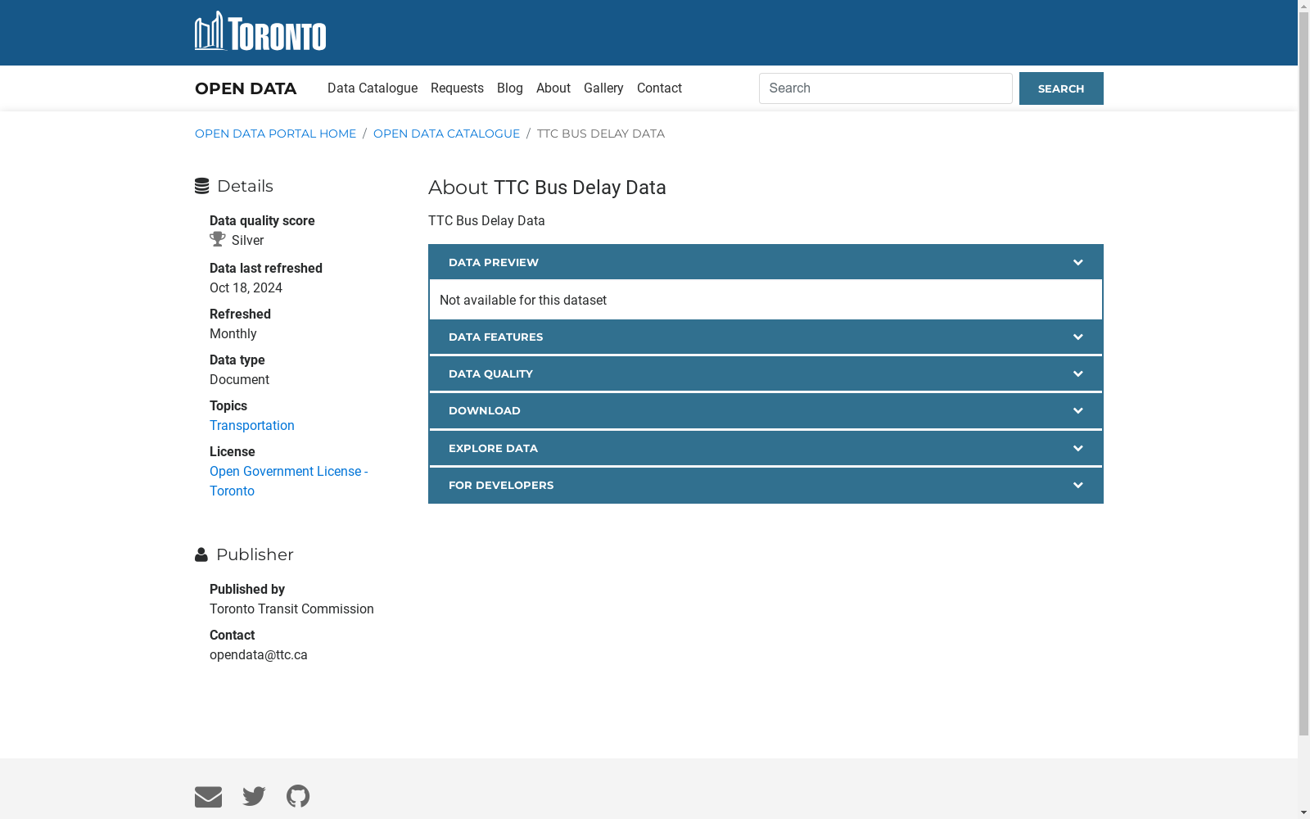Click the database icon beside Details
Viewport: 1310px width, 819px height.
tap(201, 187)
